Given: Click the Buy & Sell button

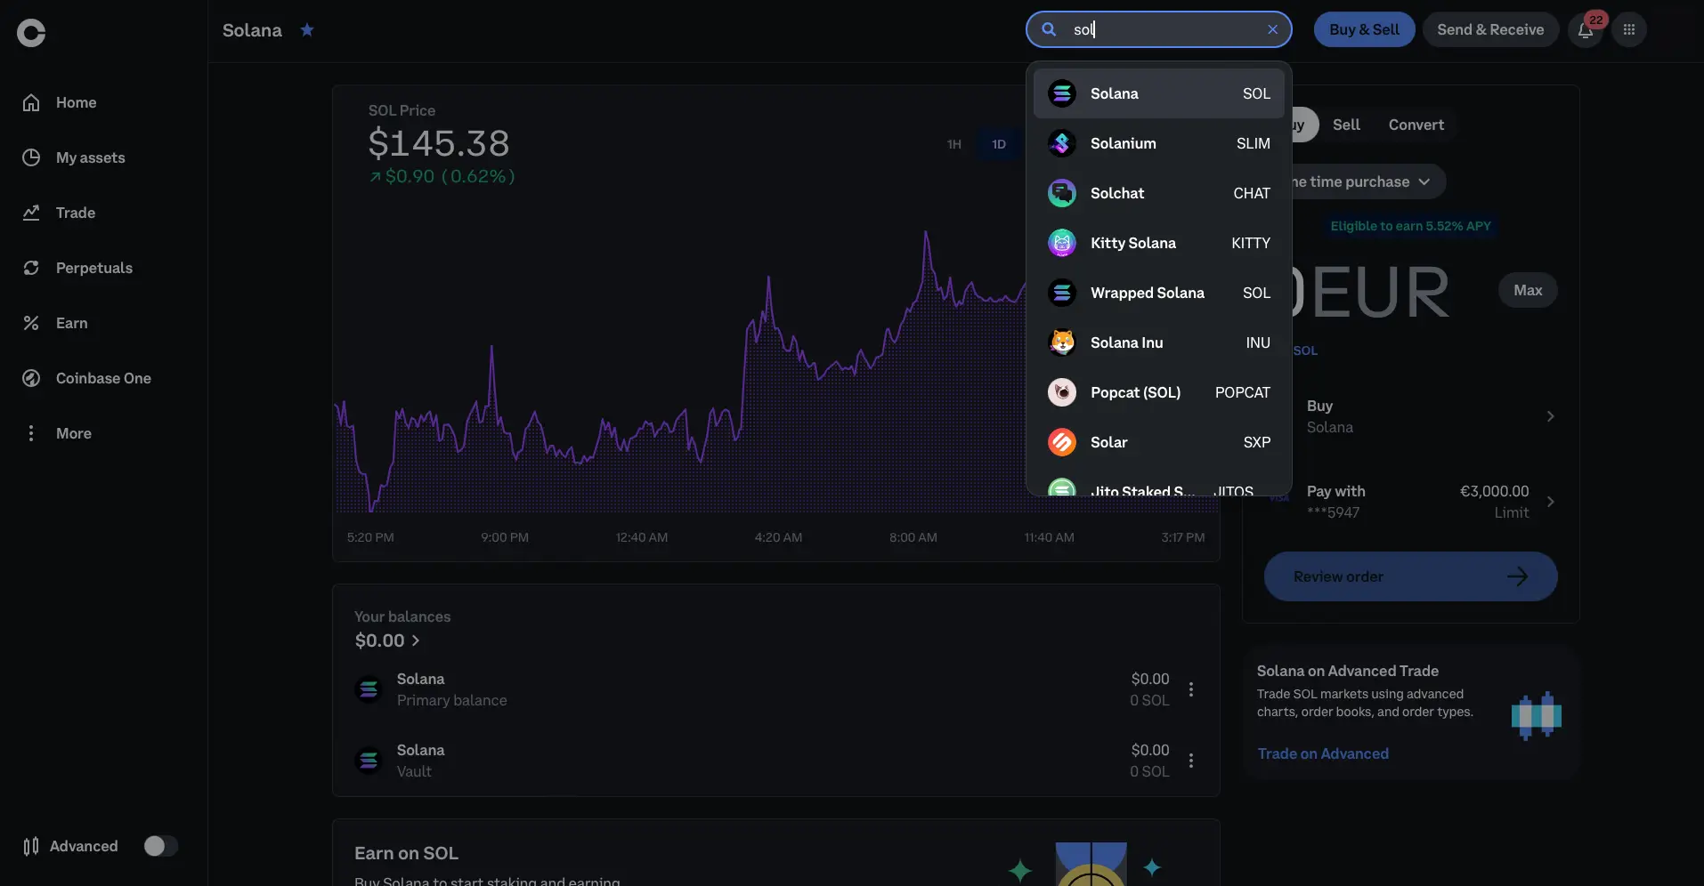Looking at the screenshot, I should (x=1364, y=29).
